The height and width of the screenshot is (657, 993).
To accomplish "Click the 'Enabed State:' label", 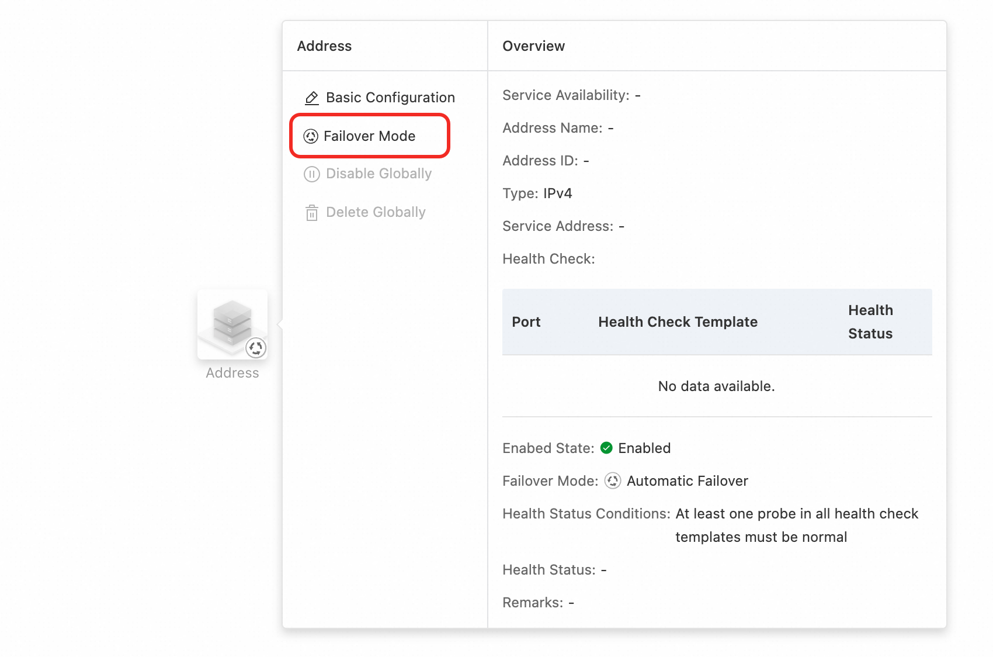I will pyautogui.click(x=548, y=448).
